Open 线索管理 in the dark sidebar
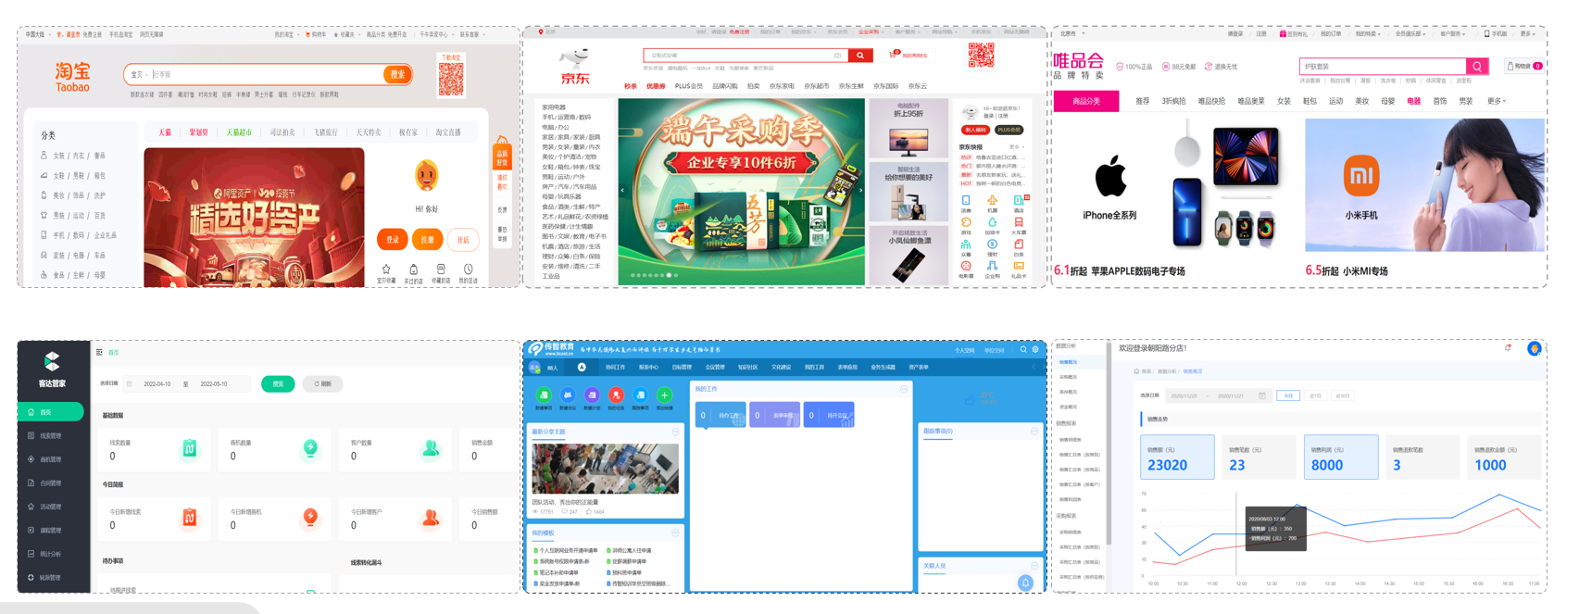1579x614 pixels. (51, 435)
